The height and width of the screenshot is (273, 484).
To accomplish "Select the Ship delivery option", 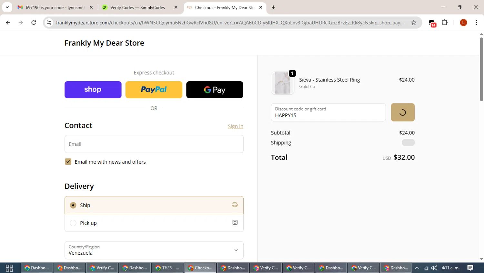I will [154, 205].
